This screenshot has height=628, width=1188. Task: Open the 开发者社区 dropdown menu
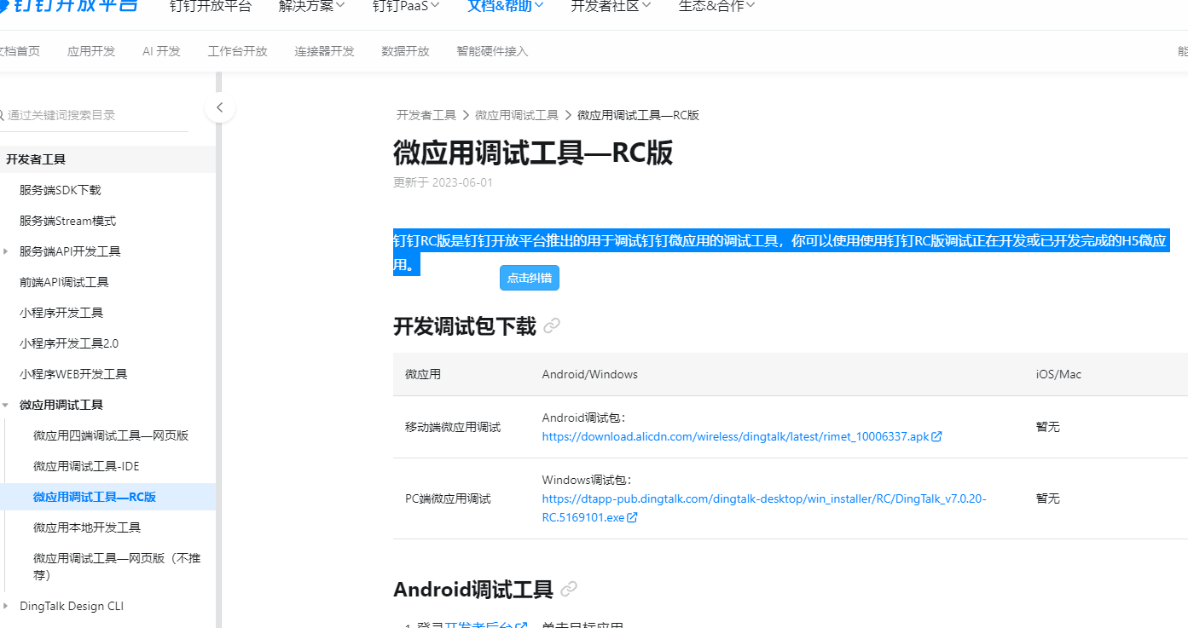[x=611, y=6]
